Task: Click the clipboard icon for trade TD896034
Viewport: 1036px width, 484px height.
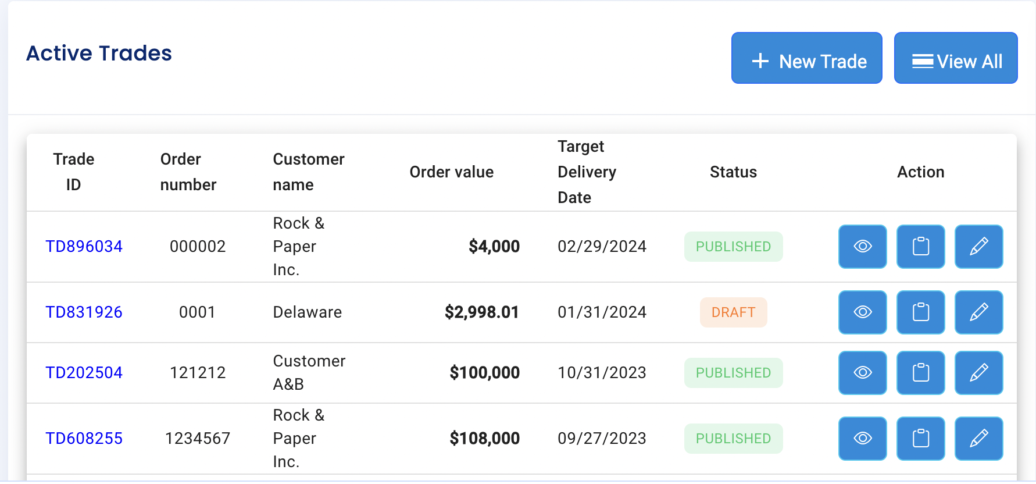Action: point(920,247)
